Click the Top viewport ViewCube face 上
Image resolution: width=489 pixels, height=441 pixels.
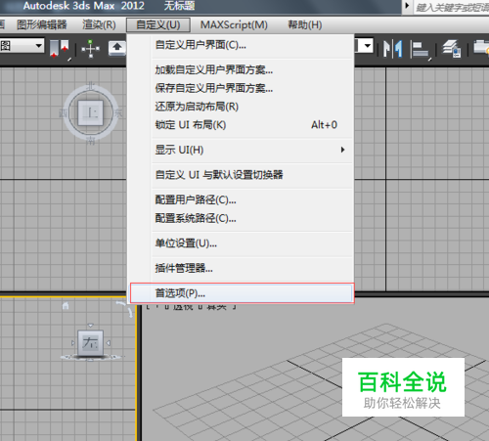(x=91, y=112)
